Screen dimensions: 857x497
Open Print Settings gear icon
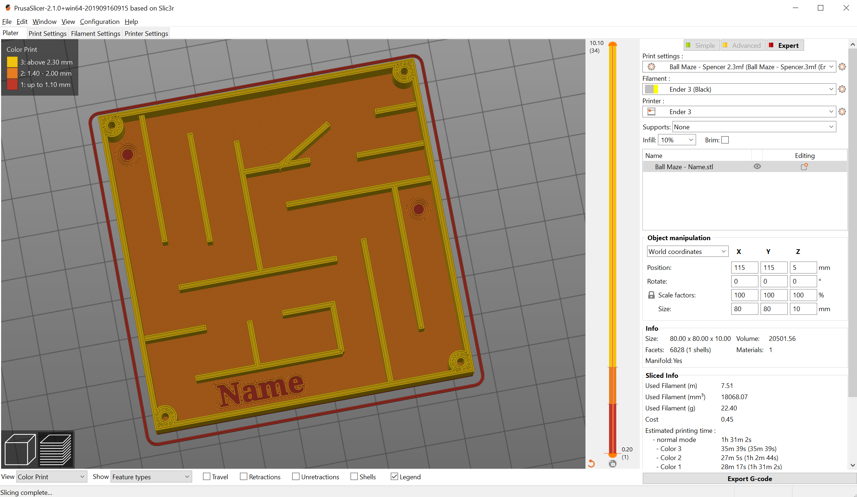pyautogui.click(x=842, y=67)
